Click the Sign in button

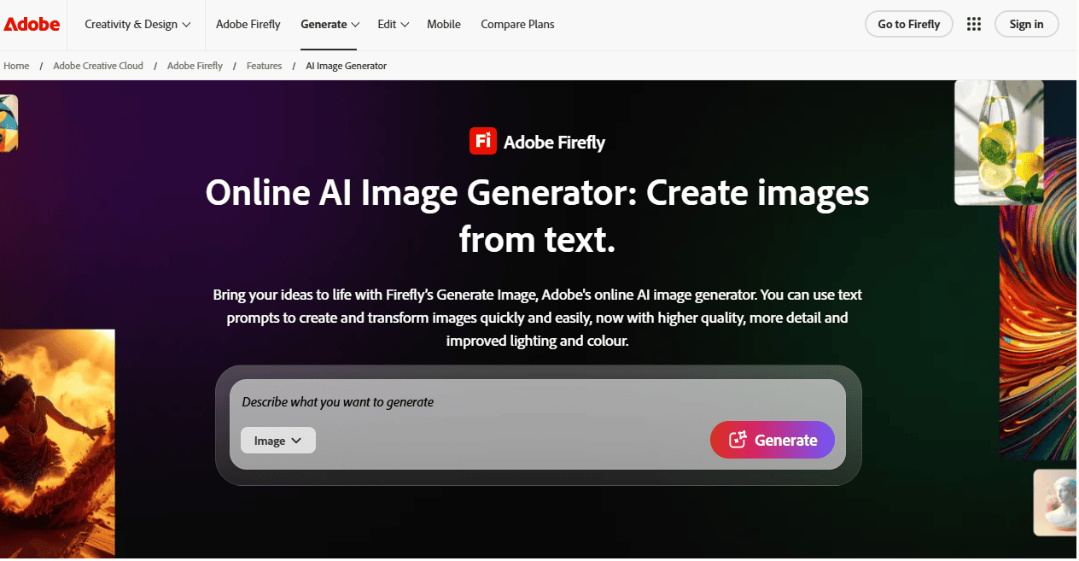click(1026, 24)
